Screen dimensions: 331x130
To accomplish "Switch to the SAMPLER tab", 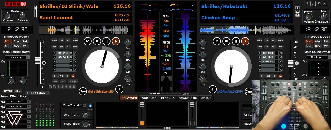I will point(149,98).
